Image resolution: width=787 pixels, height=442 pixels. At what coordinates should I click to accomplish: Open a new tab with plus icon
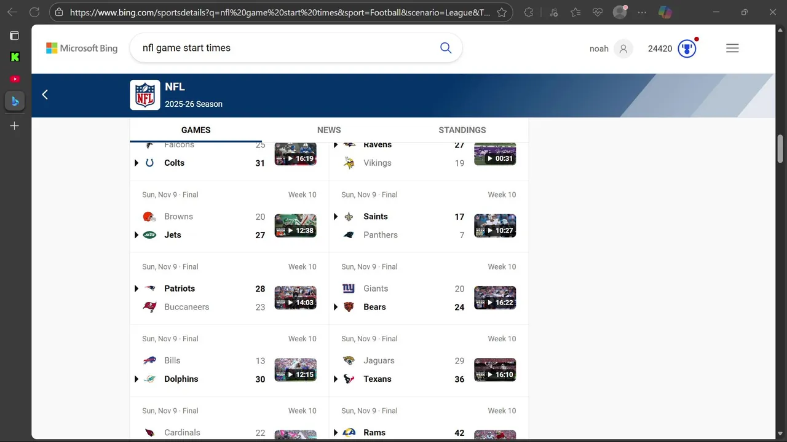(x=15, y=126)
